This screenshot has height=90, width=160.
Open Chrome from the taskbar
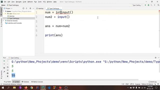pyautogui.click(x=32, y=88)
